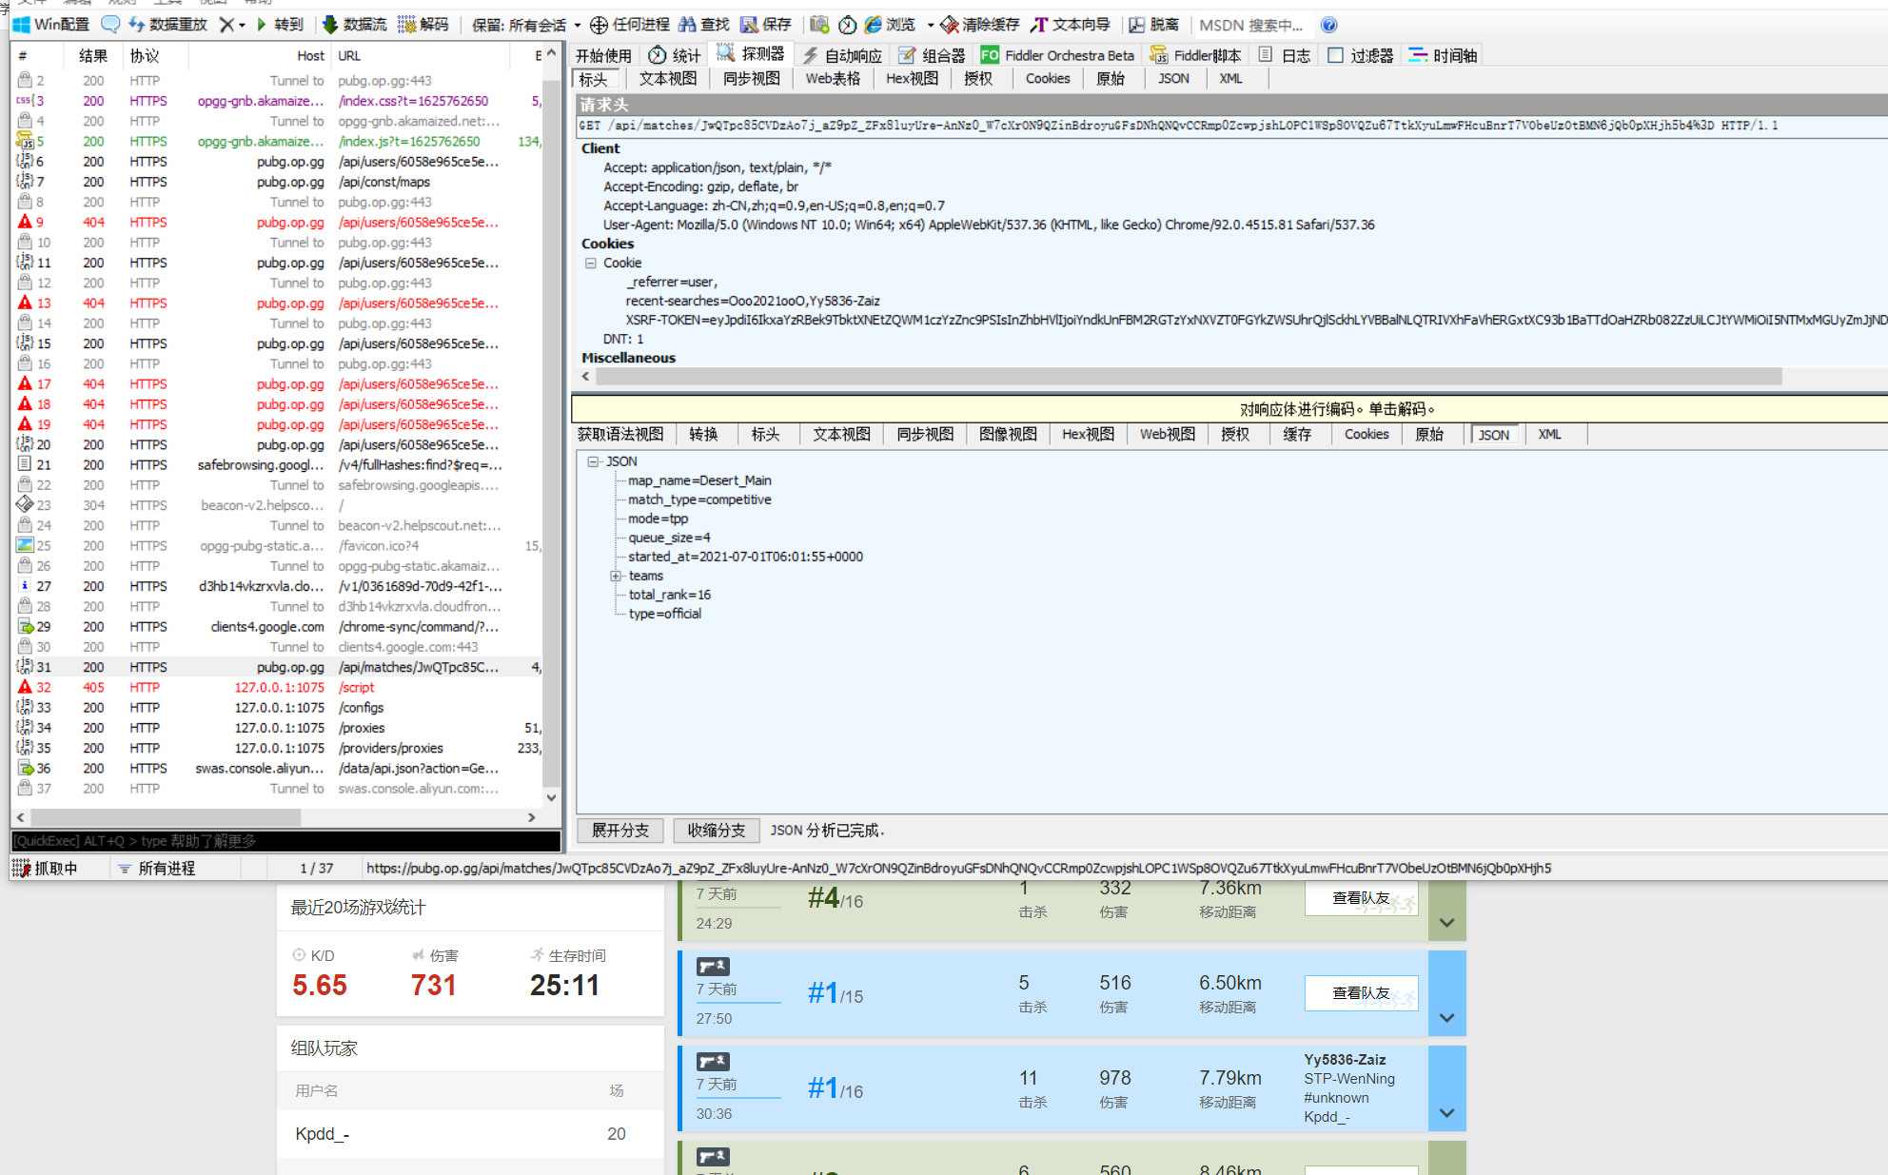Viewport: 1888px width, 1175px height.
Task: Expand the teams node in JSON tree
Action: point(616,576)
